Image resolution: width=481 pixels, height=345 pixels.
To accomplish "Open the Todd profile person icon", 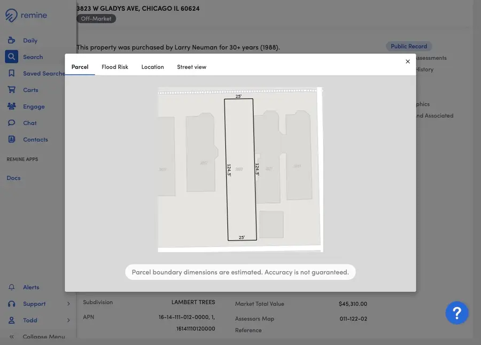I will tap(12, 319).
